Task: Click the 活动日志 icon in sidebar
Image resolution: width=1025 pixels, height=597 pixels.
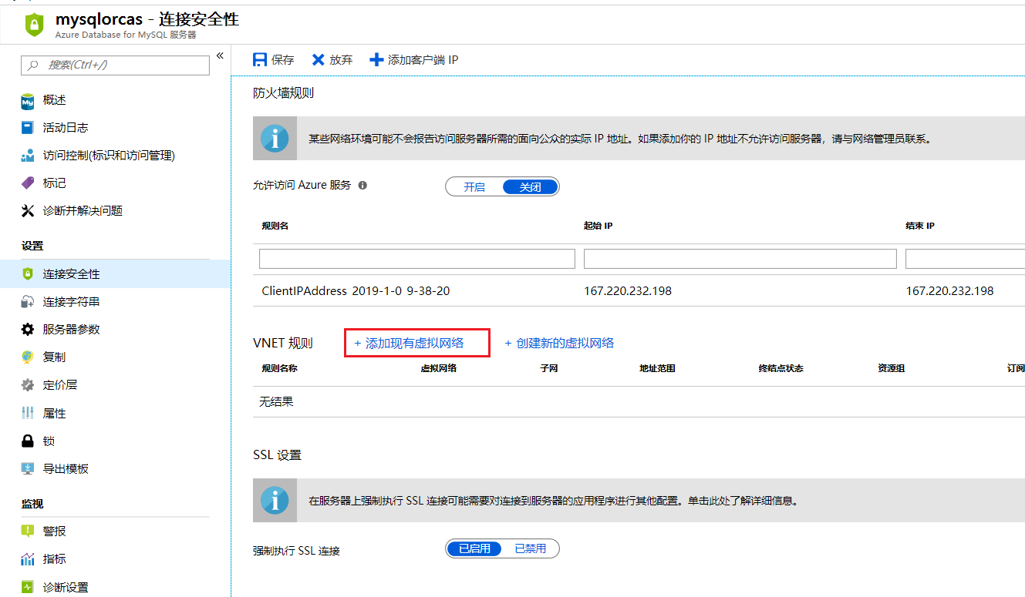Action: [x=28, y=128]
